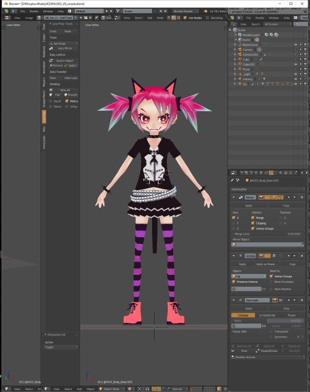The width and height of the screenshot is (310, 392).
Task: Enable Bone Envelopes checkbox
Action: (271, 282)
